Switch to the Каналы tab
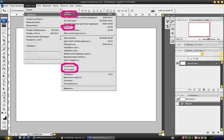 point(189,50)
